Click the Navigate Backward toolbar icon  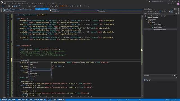click(x=3, y=6)
